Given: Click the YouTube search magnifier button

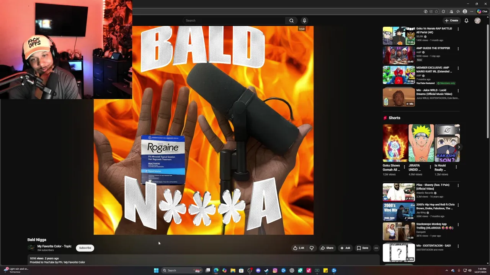Looking at the screenshot, I should 291,21.
